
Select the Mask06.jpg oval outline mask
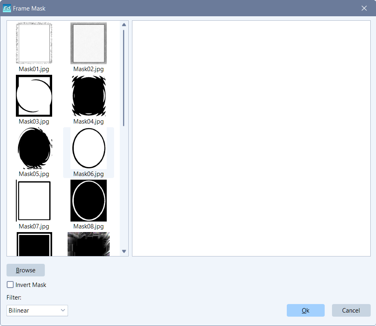(x=88, y=148)
